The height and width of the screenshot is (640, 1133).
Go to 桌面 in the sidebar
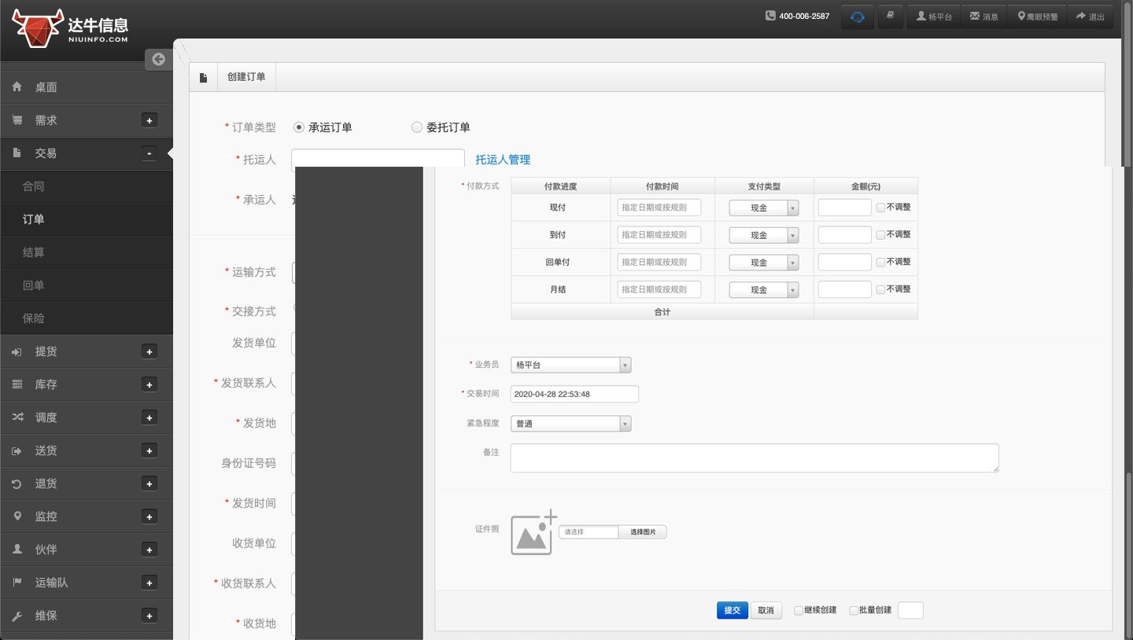pyautogui.click(x=46, y=87)
